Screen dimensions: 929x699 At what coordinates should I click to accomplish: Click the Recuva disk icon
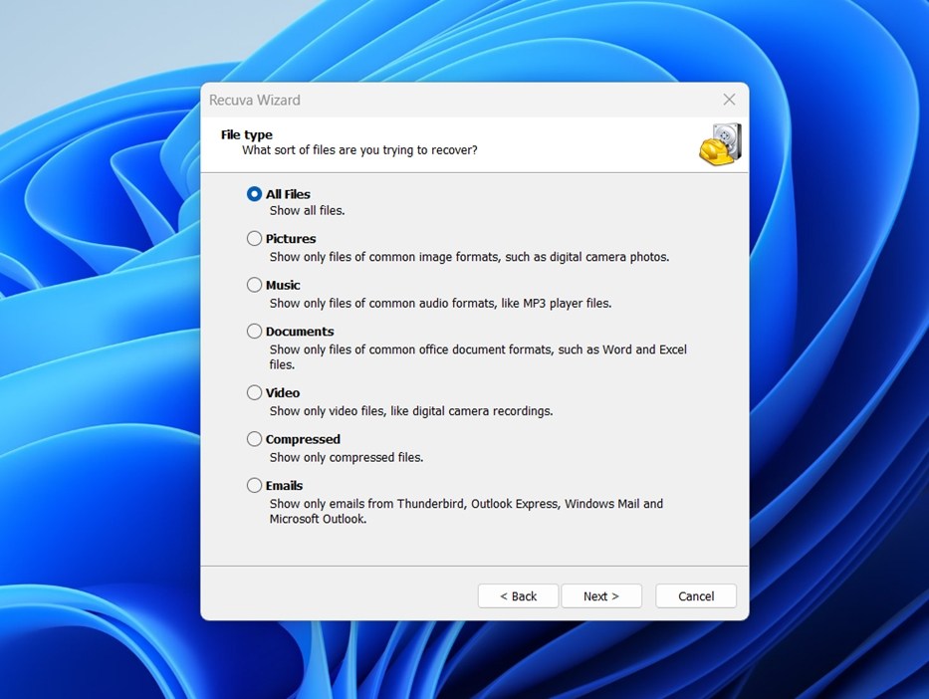719,142
